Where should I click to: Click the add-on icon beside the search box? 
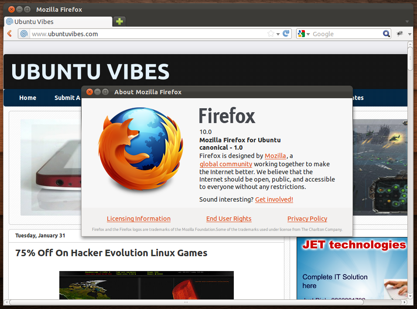click(400, 34)
